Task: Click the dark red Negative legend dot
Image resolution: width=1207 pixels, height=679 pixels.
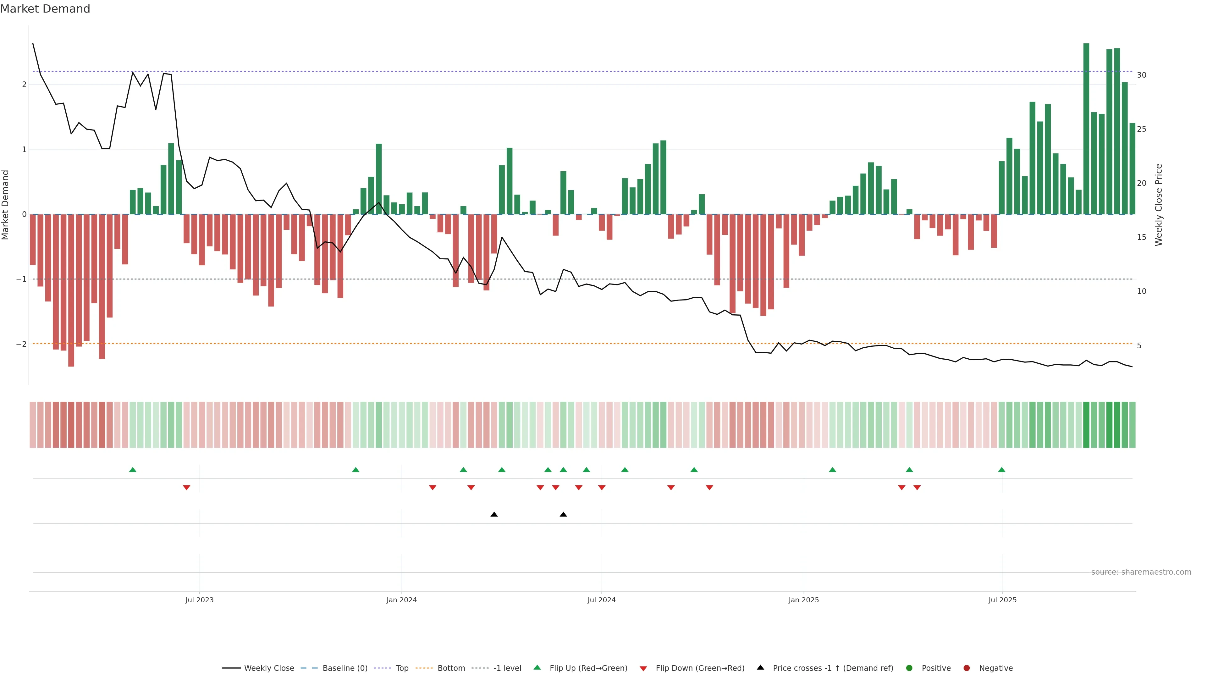Action: coord(966,668)
